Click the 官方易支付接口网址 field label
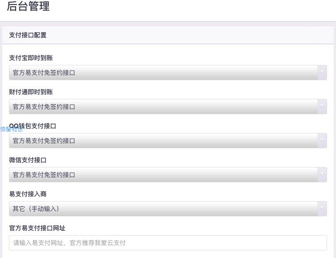 click(37, 228)
